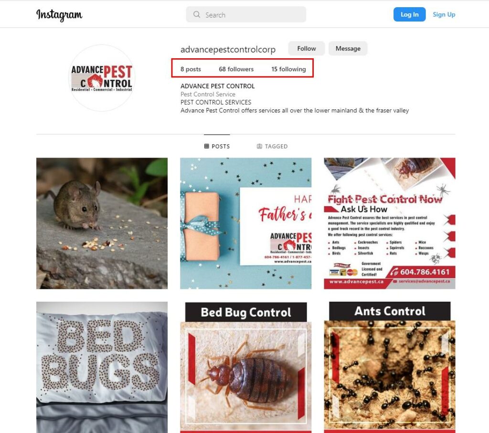The height and width of the screenshot is (433, 489).
Task: Open the Sign Up link
Action: (x=444, y=14)
